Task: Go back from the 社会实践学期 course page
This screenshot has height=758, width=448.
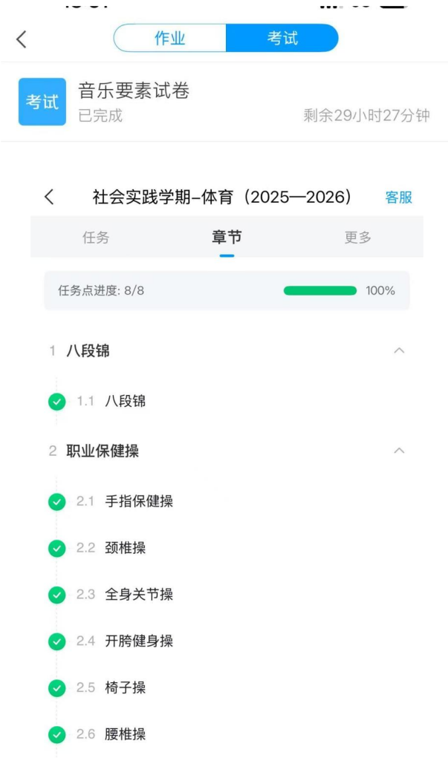Action: pos(49,197)
